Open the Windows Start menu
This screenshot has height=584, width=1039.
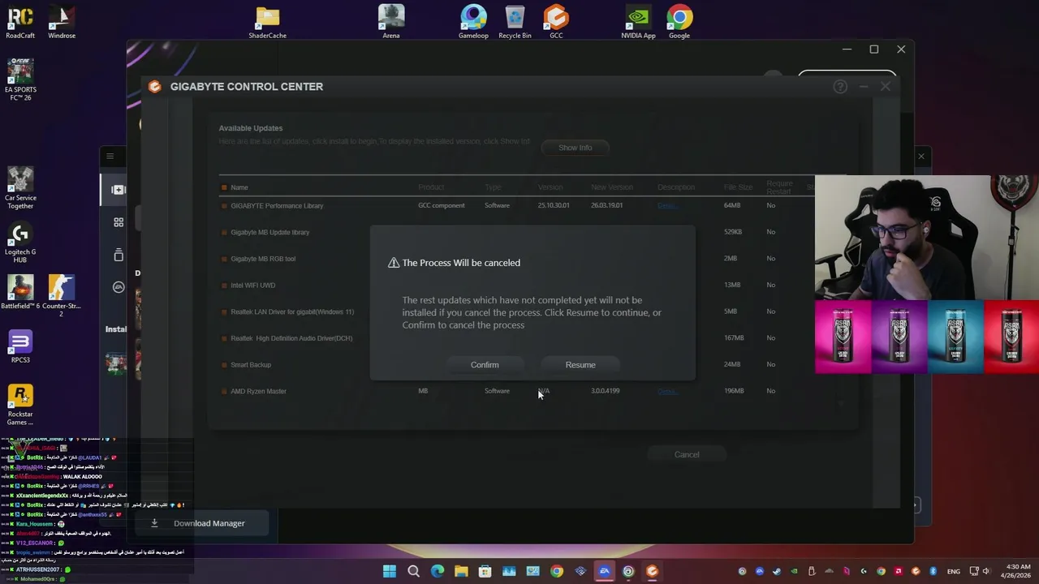point(390,571)
